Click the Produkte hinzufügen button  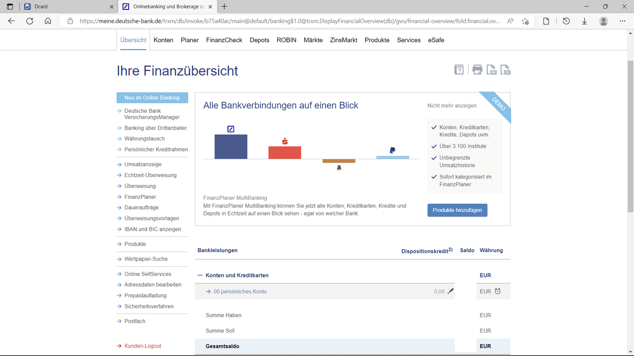(457, 210)
